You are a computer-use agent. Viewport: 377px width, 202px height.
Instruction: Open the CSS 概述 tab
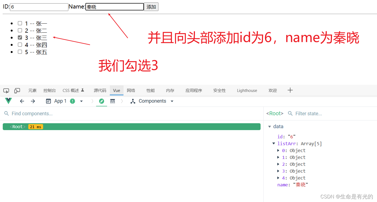point(73,91)
